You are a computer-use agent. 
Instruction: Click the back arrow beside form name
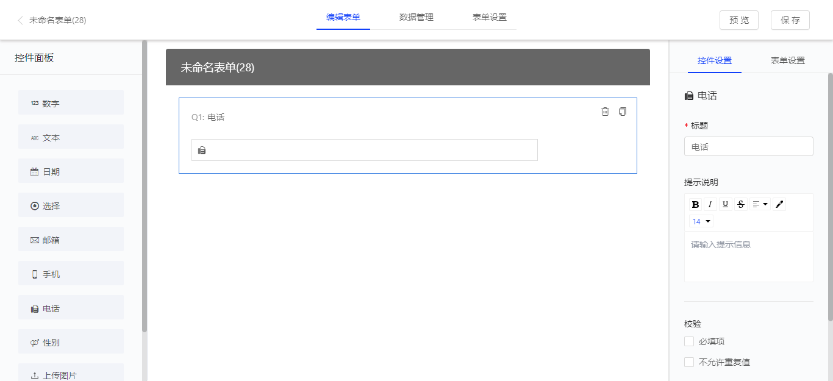pyautogui.click(x=20, y=20)
